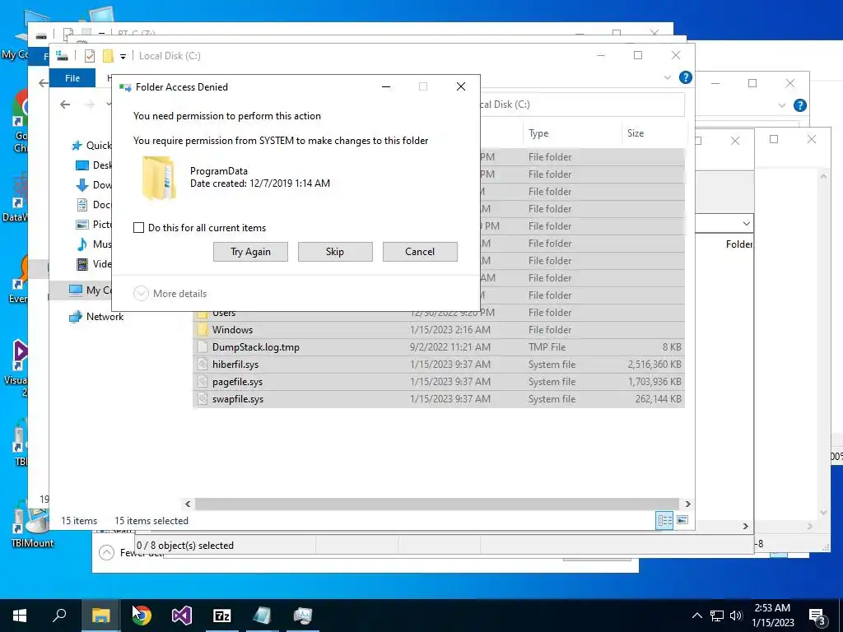The height and width of the screenshot is (632, 843).
Task: Go back in Local Disk Explorer window
Action: (65, 105)
